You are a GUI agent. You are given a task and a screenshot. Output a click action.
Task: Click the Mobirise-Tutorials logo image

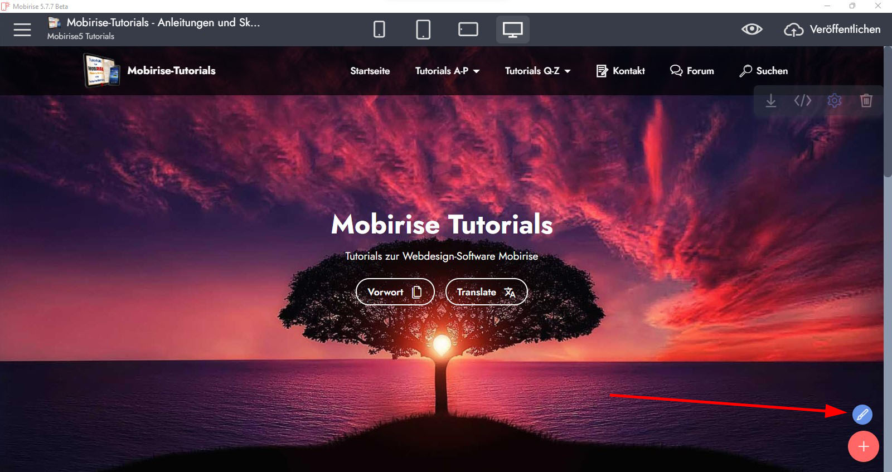click(x=101, y=70)
